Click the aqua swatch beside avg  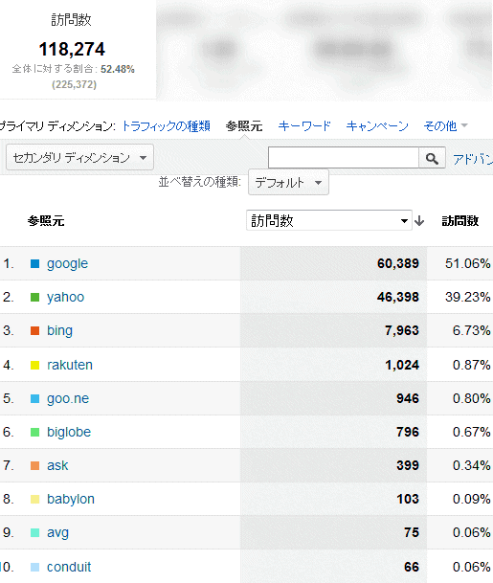tap(35, 533)
